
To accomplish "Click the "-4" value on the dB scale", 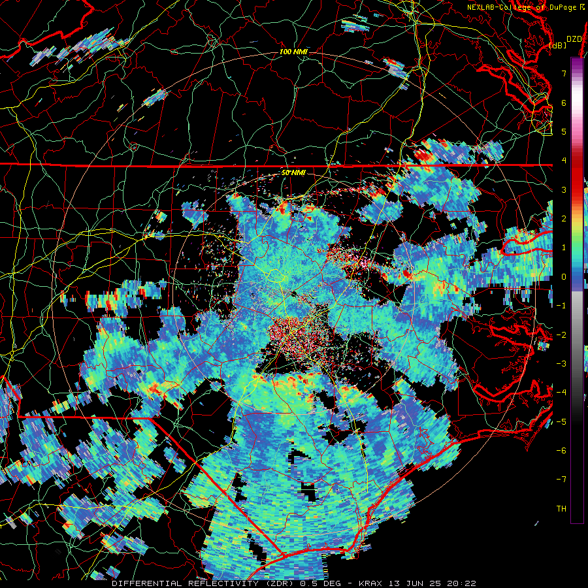I will [x=561, y=392].
